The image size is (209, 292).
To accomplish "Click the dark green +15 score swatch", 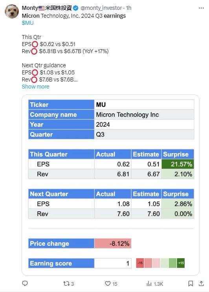I will click(181, 263).
